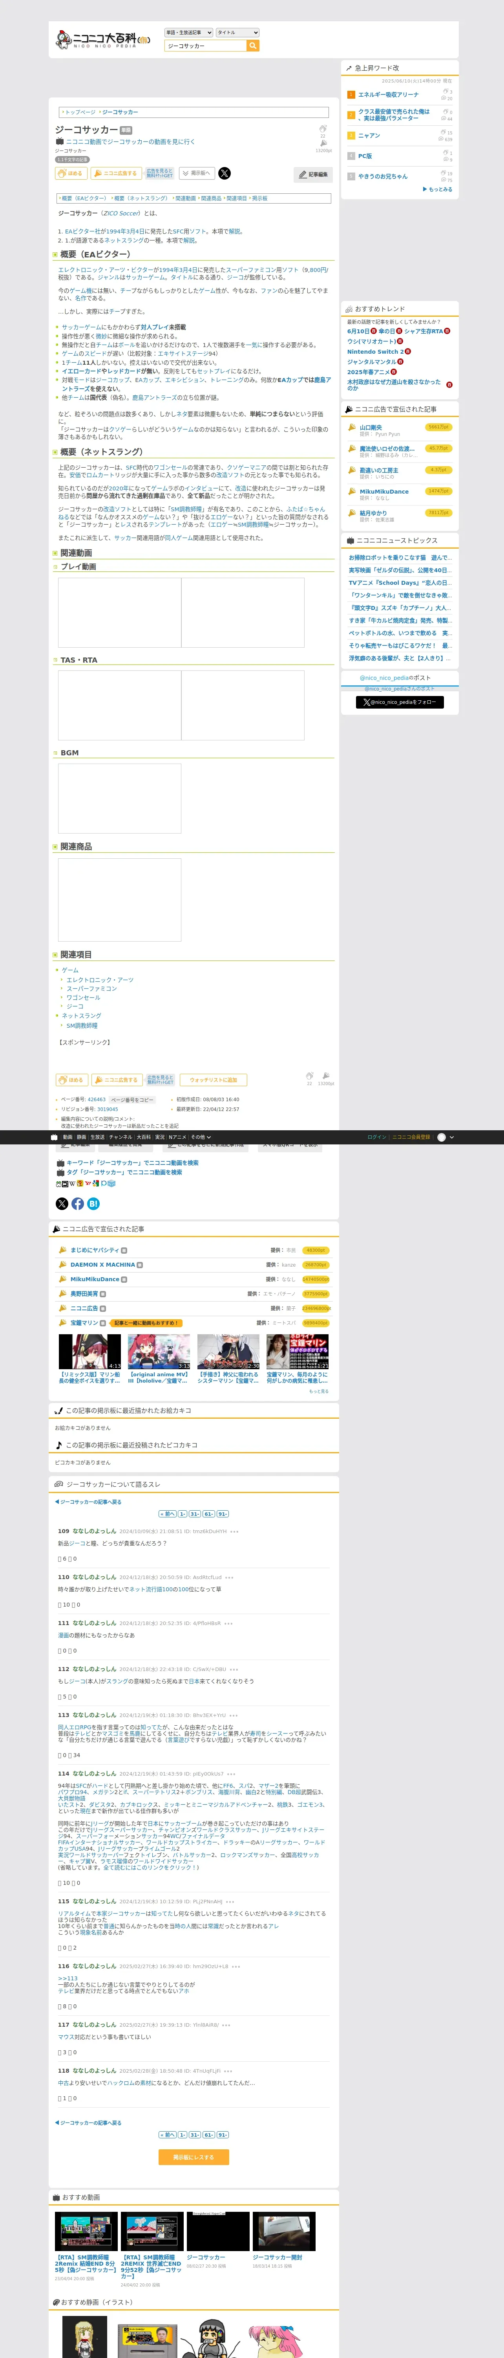Open the article category select above search
504x2358 pixels.
(x=188, y=32)
